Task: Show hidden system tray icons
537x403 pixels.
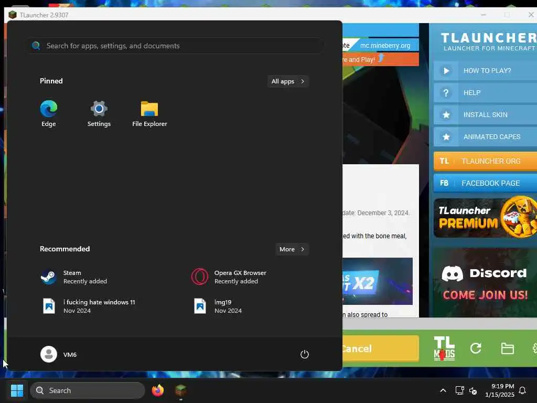Action: (443, 390)
